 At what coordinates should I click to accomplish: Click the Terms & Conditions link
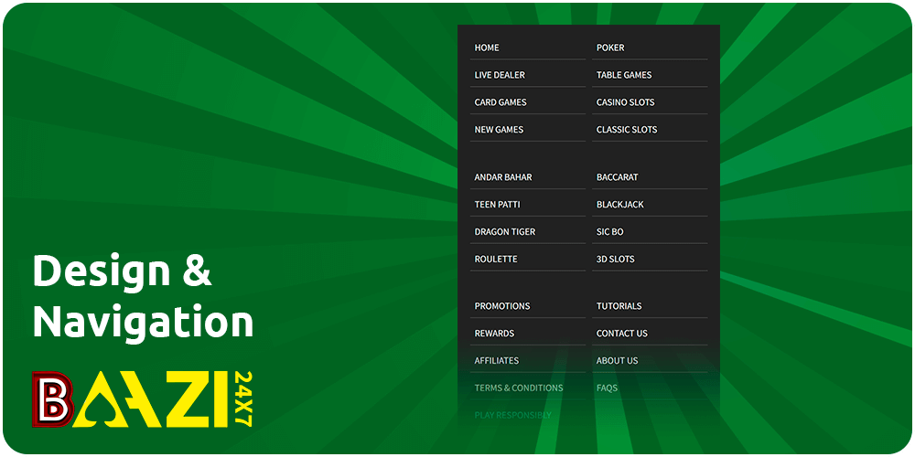pyautogui.click(x=519, y=388)
